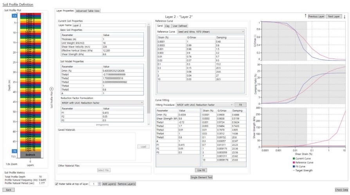Click the Use Fit button
350x195 pixels.
pos(201,170)
